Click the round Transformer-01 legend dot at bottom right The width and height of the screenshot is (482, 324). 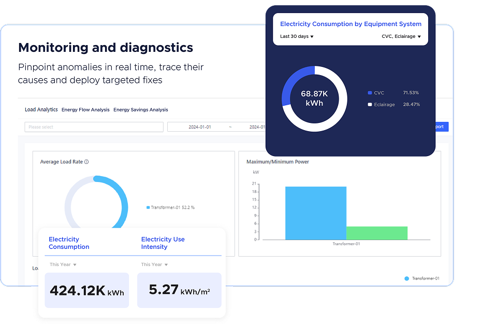[x=406, y=278]
